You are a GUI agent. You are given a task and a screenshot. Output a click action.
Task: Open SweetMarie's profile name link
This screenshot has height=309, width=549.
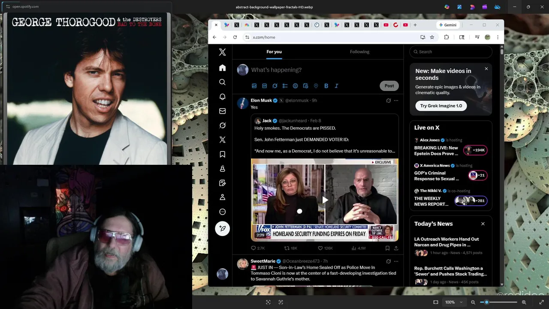pyautogui.click(x=263, y=261)
